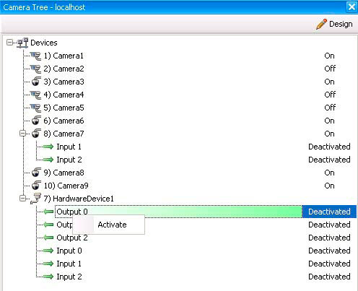Select the Camera5 tree entry

point(64,108)
